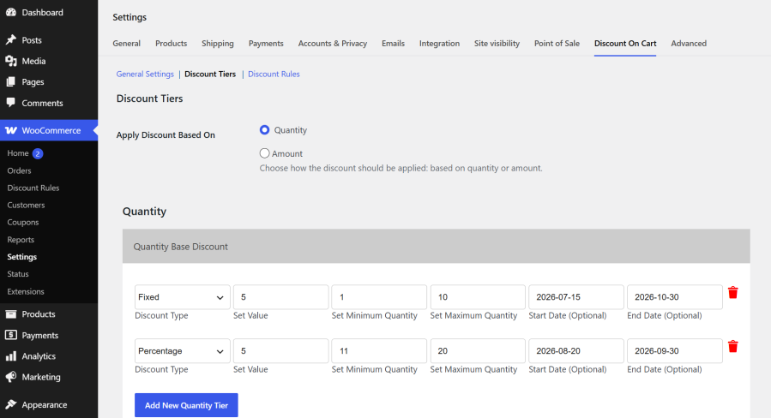Open Home notification badge showing 2
The image size is (771, 418).
[38, 153]
